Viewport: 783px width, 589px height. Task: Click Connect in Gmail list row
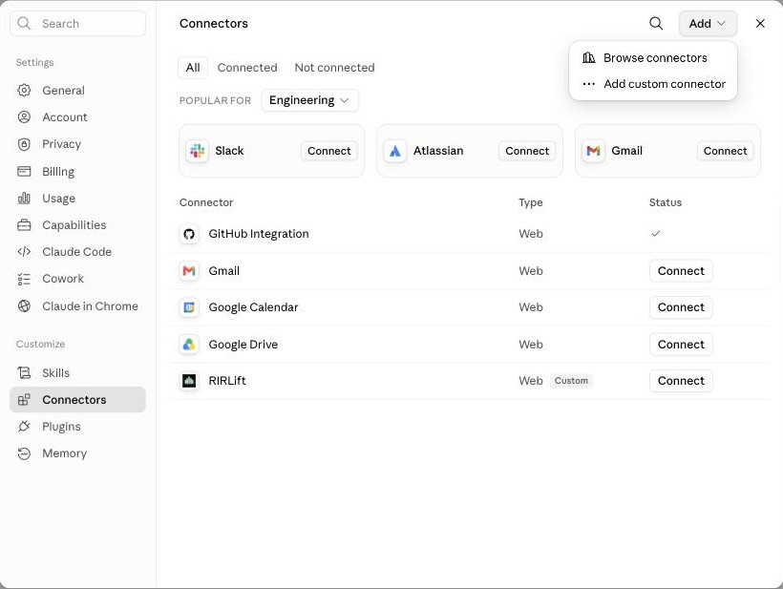(x=681, y=271)
